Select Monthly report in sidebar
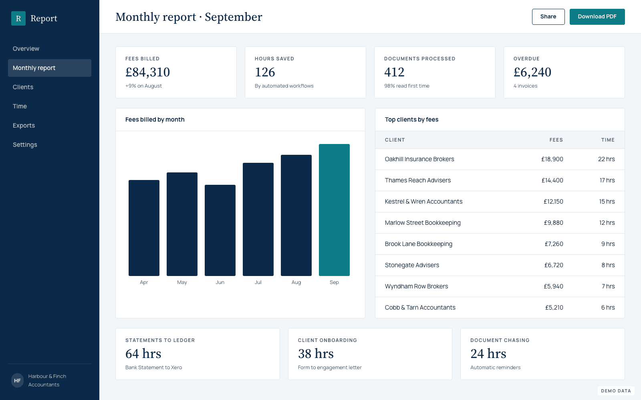The width and height of the screenshot is (641, 400). (x=50, y=68)
